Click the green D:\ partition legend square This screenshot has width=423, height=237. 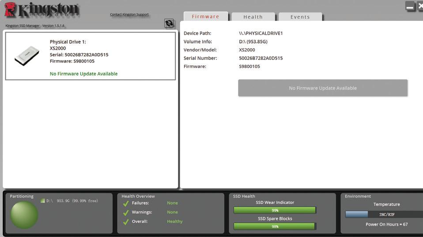point(43,201)
